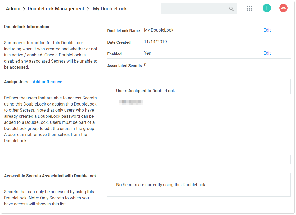Focus the top search input field
296x215 pixels.
pos(199,9)
